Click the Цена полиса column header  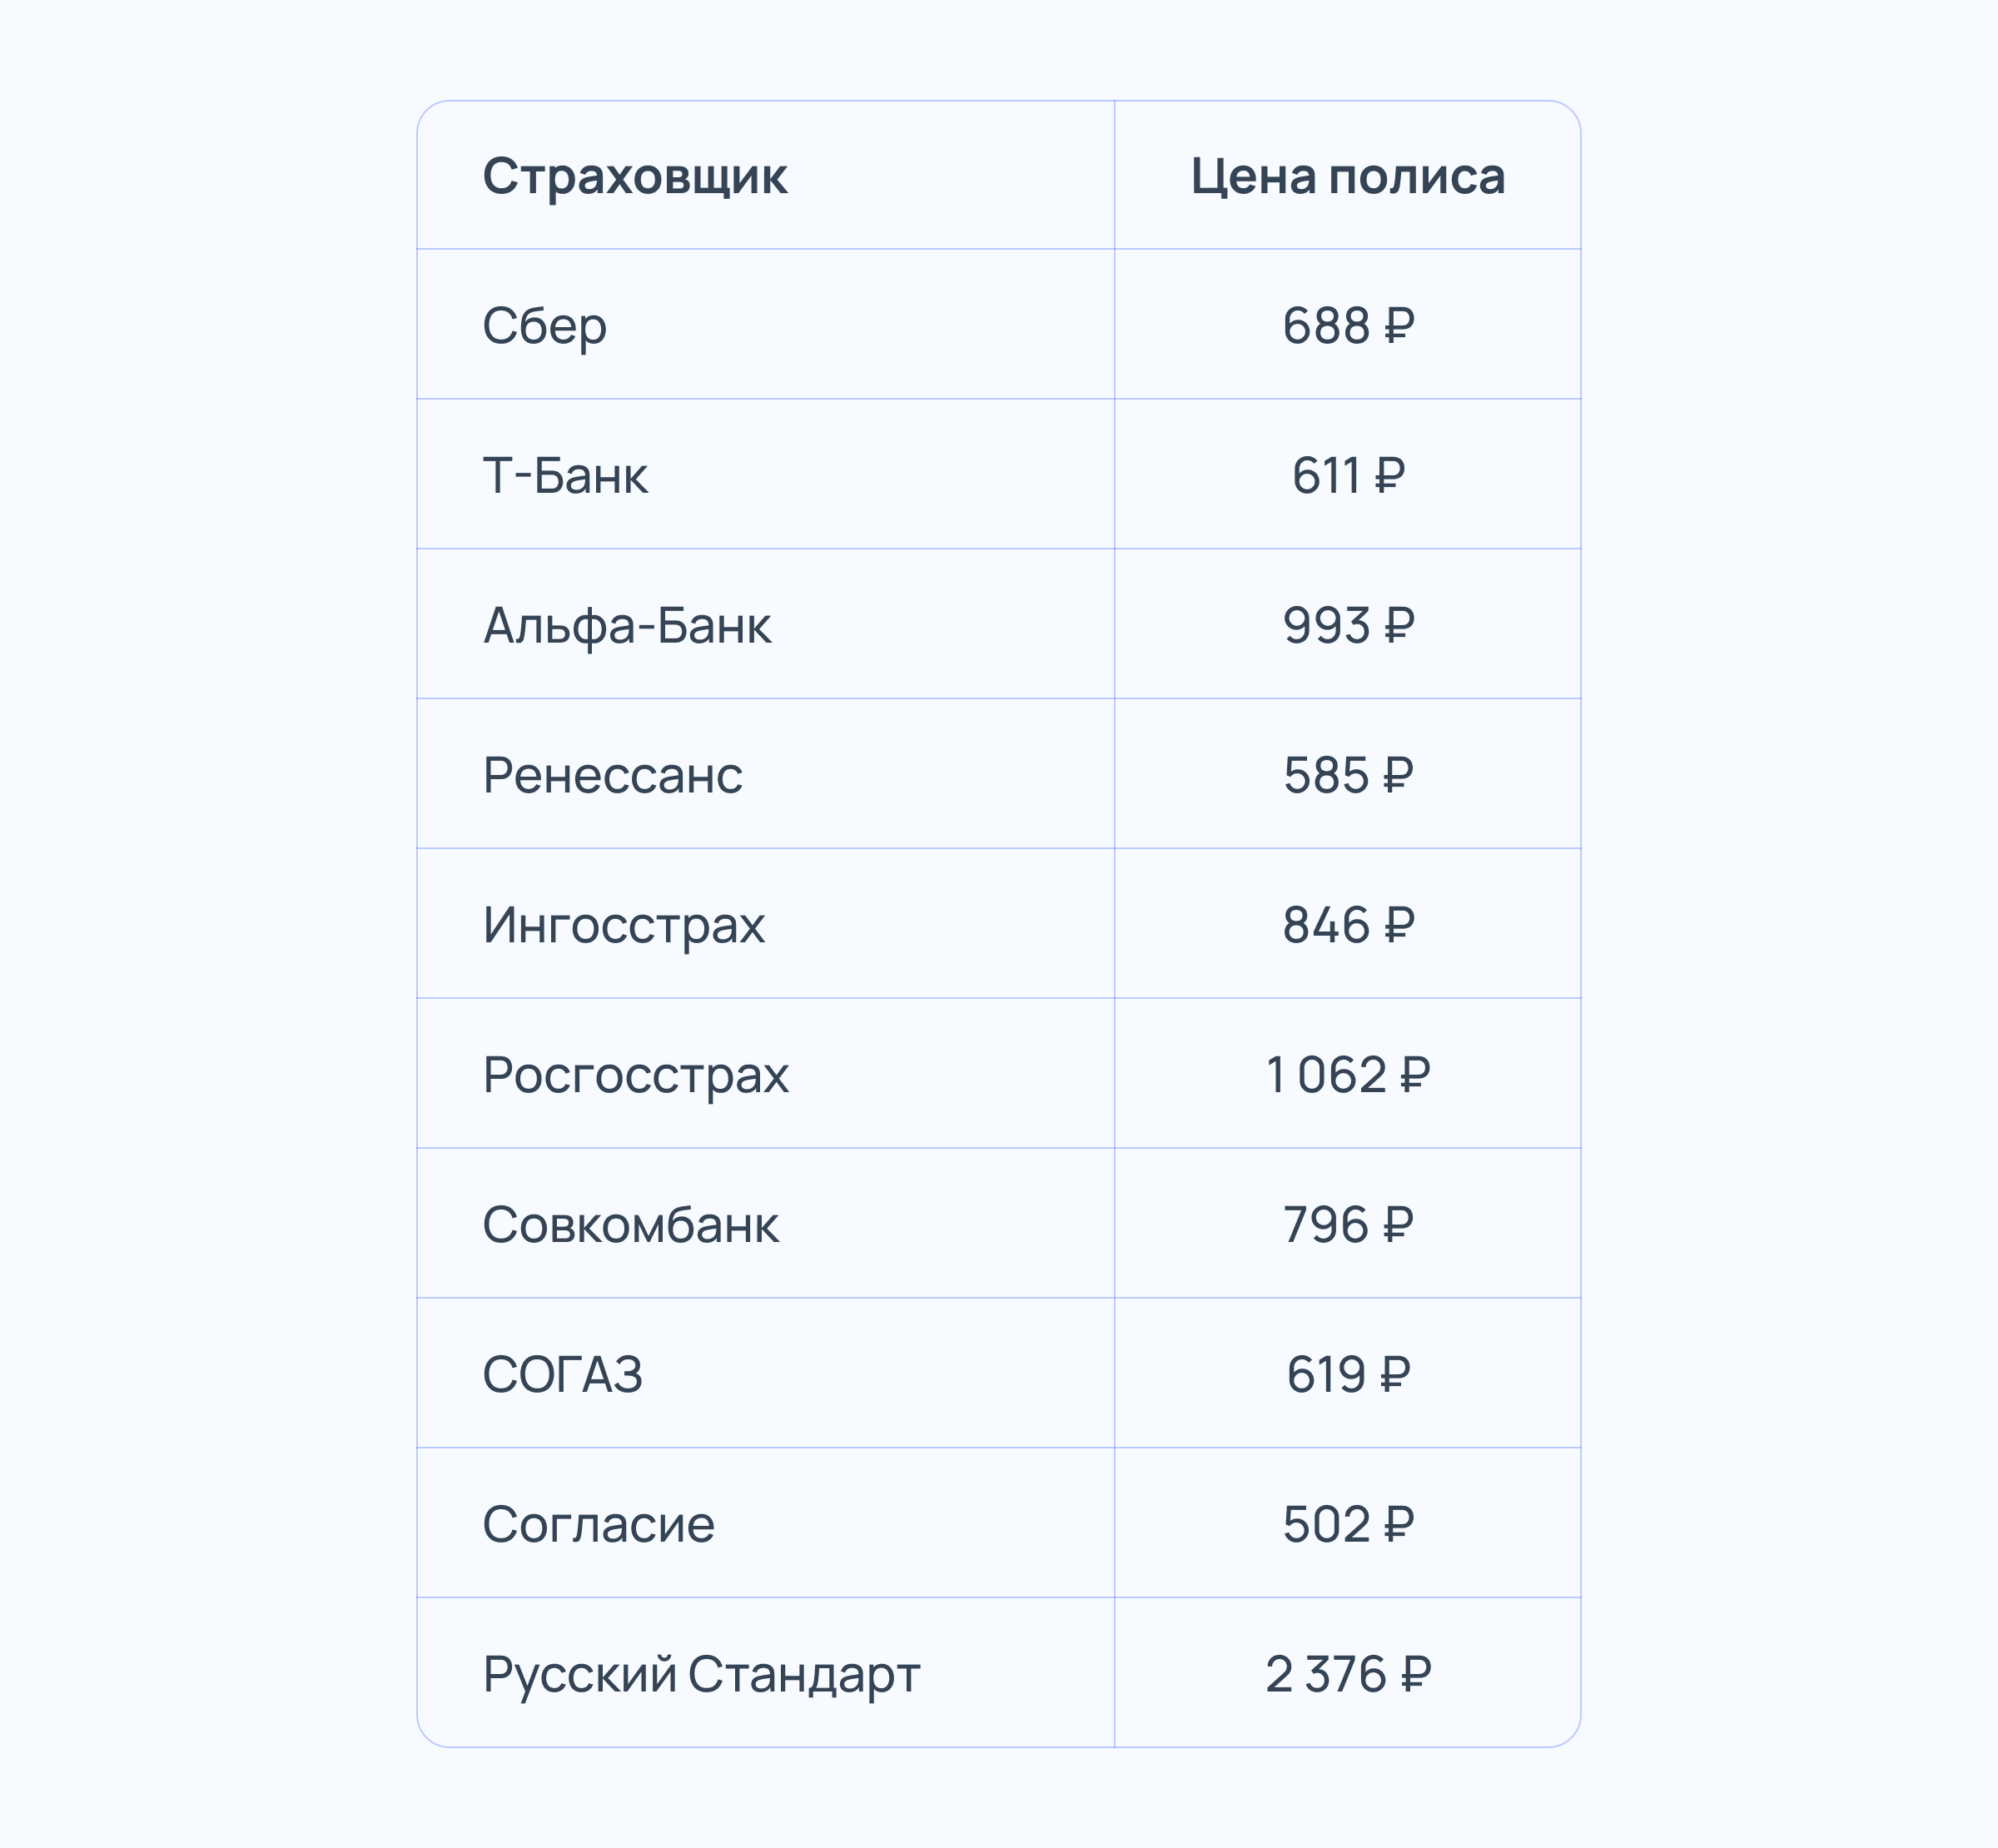[x=1347, y=177]
